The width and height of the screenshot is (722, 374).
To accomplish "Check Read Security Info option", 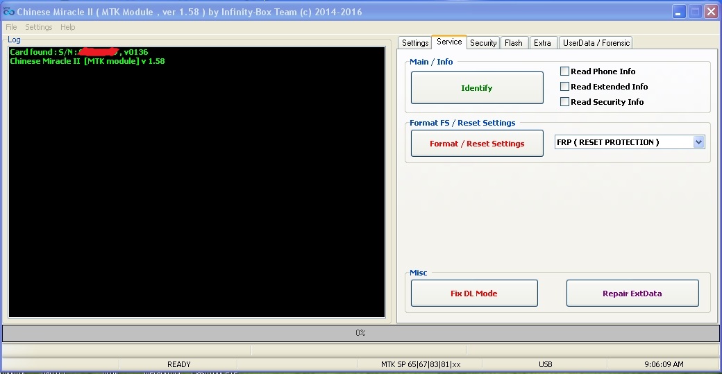I will (564, 102).
